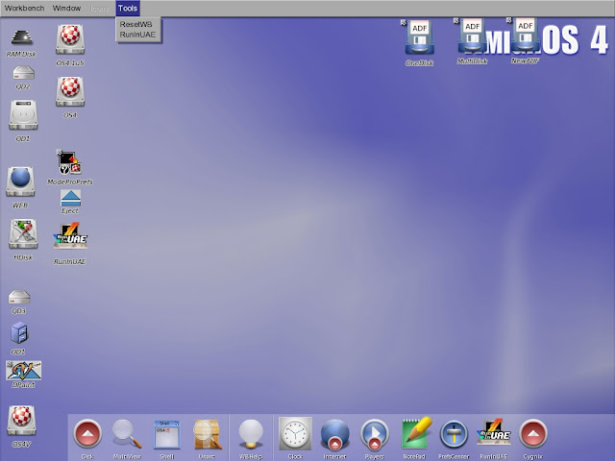The width and height of the screenshot is (615, 461).
Task: Open the ModeProPrefs desktop icon
Action: click(x=68, y=162)
